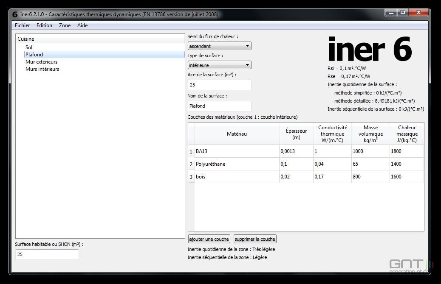The height and width of the screenshot is (284, 441).
Task: Click the BA13 material cell
Action: click(237, 151)
